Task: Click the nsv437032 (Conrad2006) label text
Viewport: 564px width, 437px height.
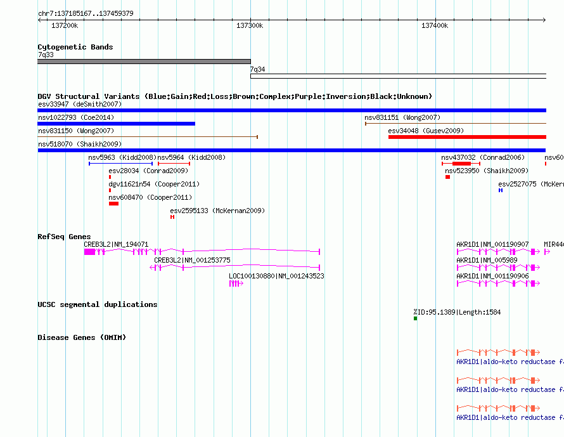Action: coord(483,158)
